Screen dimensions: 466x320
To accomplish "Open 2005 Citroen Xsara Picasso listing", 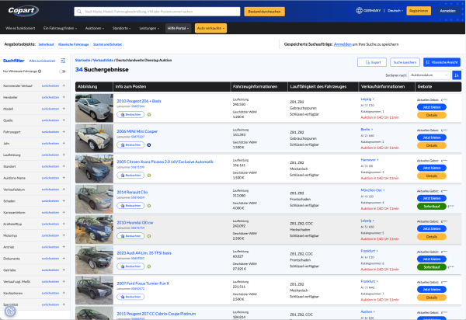I will pos(165,162).
